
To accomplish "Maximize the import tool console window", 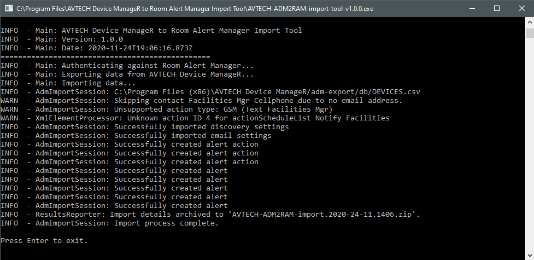I will (x=497, y=8).
